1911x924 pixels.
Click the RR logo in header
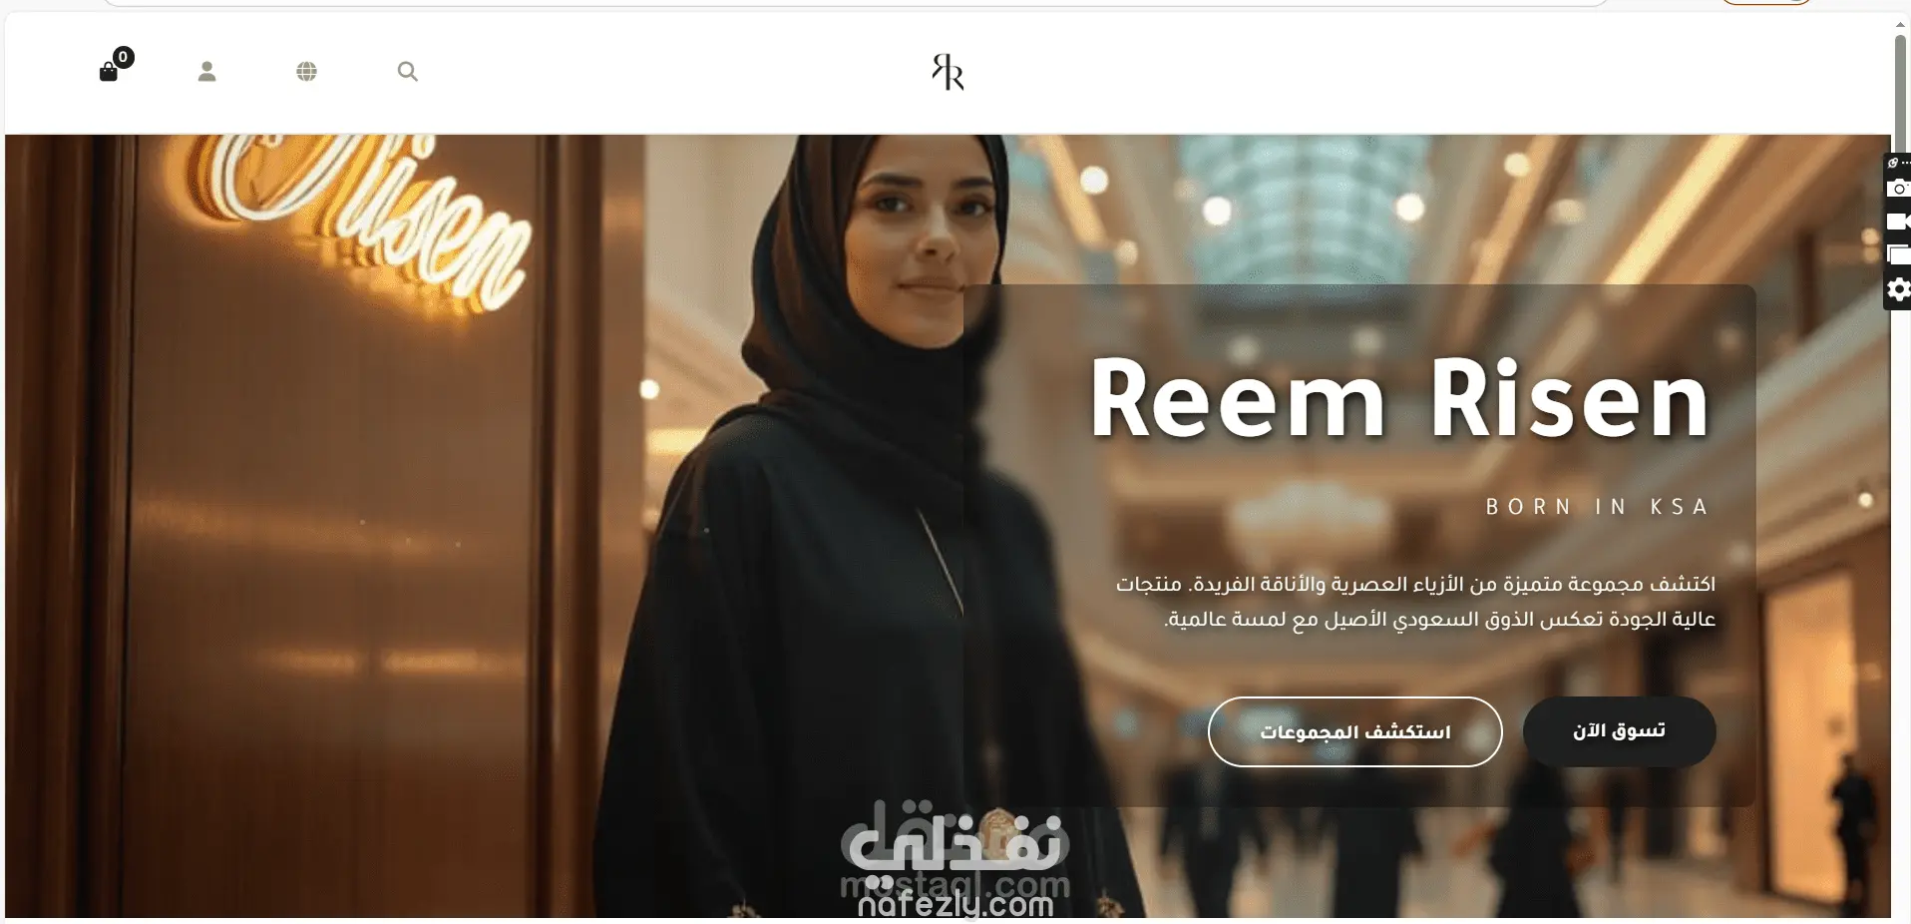point(948,72)
